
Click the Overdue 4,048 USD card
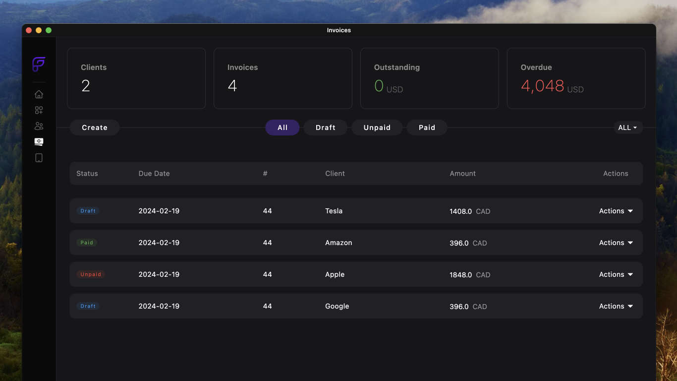pos(576,78)
